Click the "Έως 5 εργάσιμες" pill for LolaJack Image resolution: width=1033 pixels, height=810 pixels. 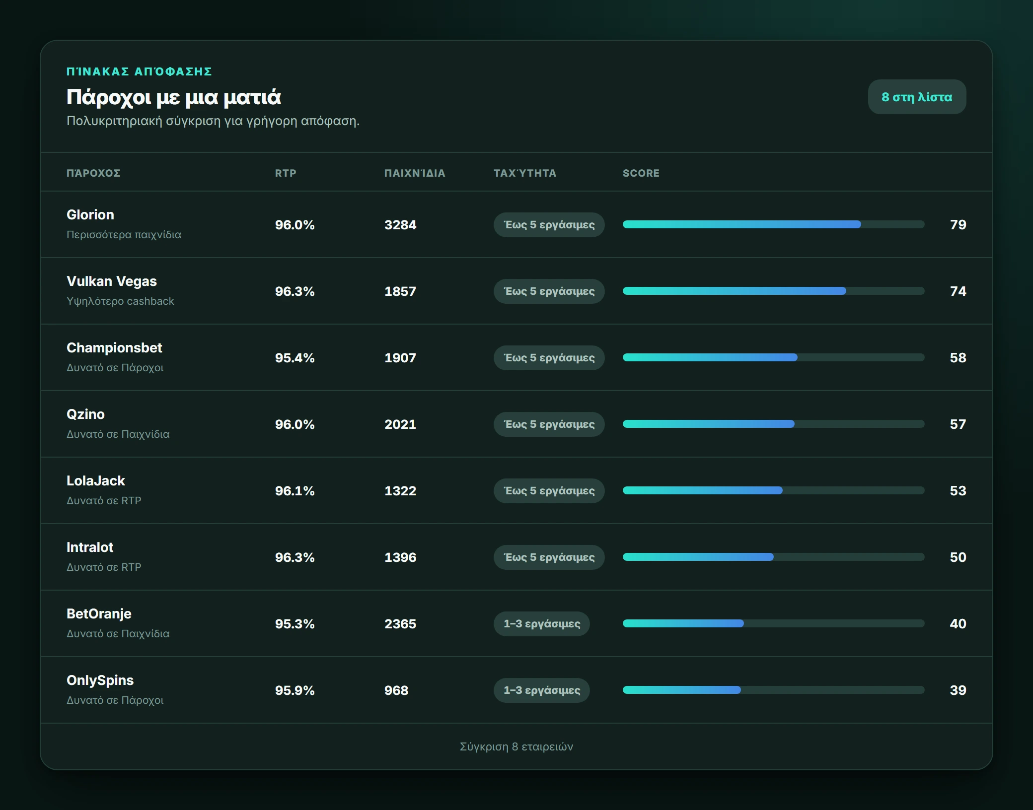549,491
